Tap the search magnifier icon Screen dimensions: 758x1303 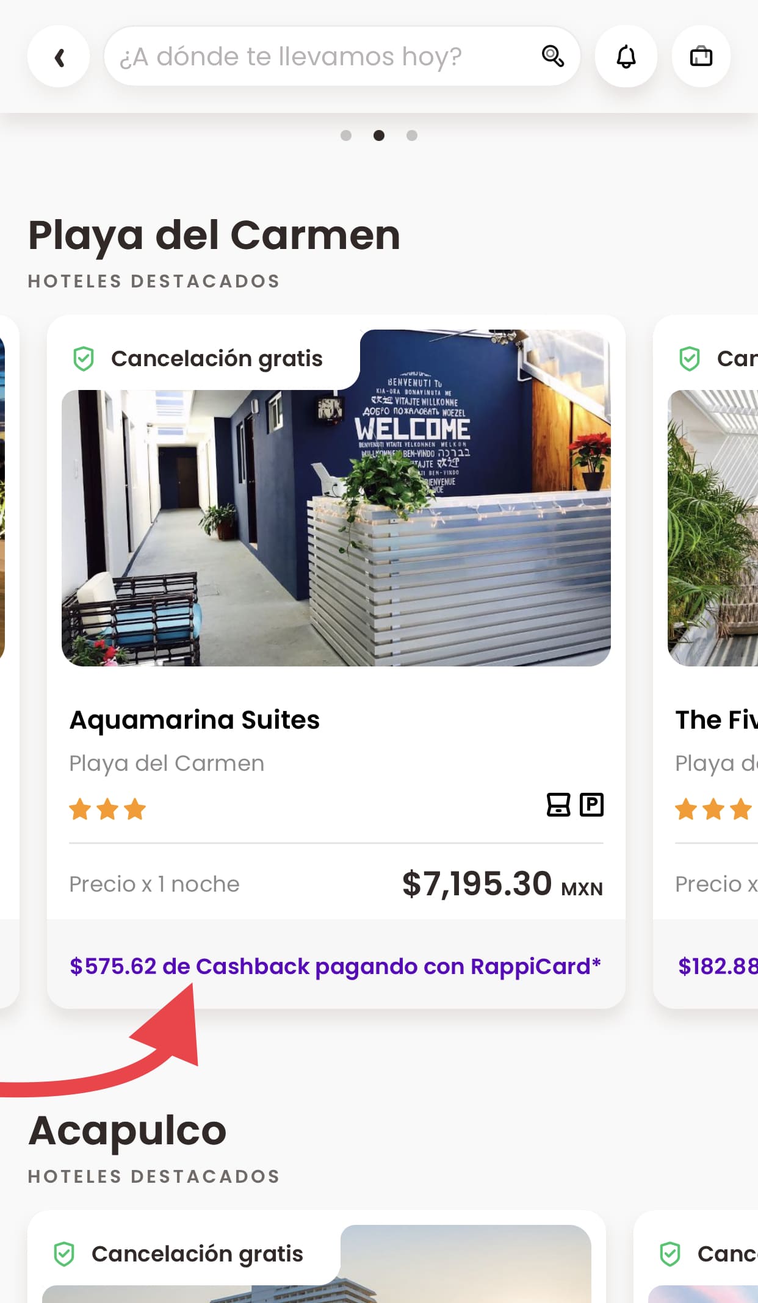pyautogui.click(x=553, y=56)
